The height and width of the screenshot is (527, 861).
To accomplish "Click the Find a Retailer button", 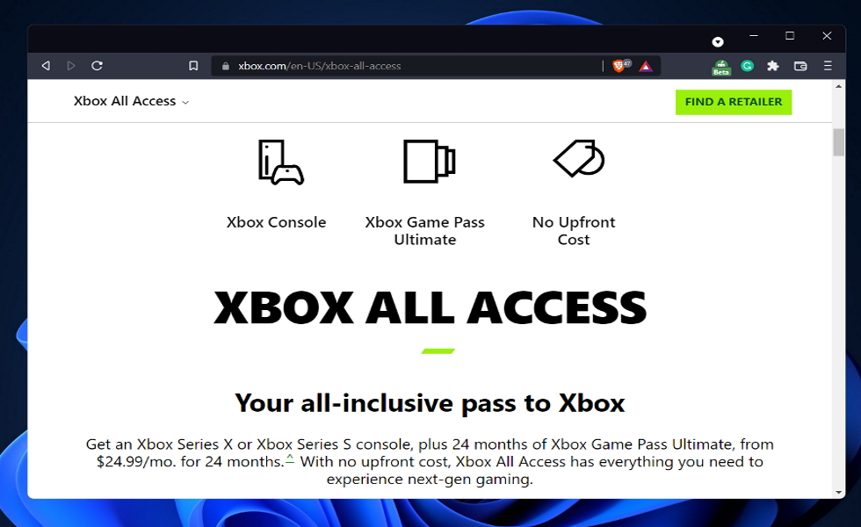I will 734,102.
